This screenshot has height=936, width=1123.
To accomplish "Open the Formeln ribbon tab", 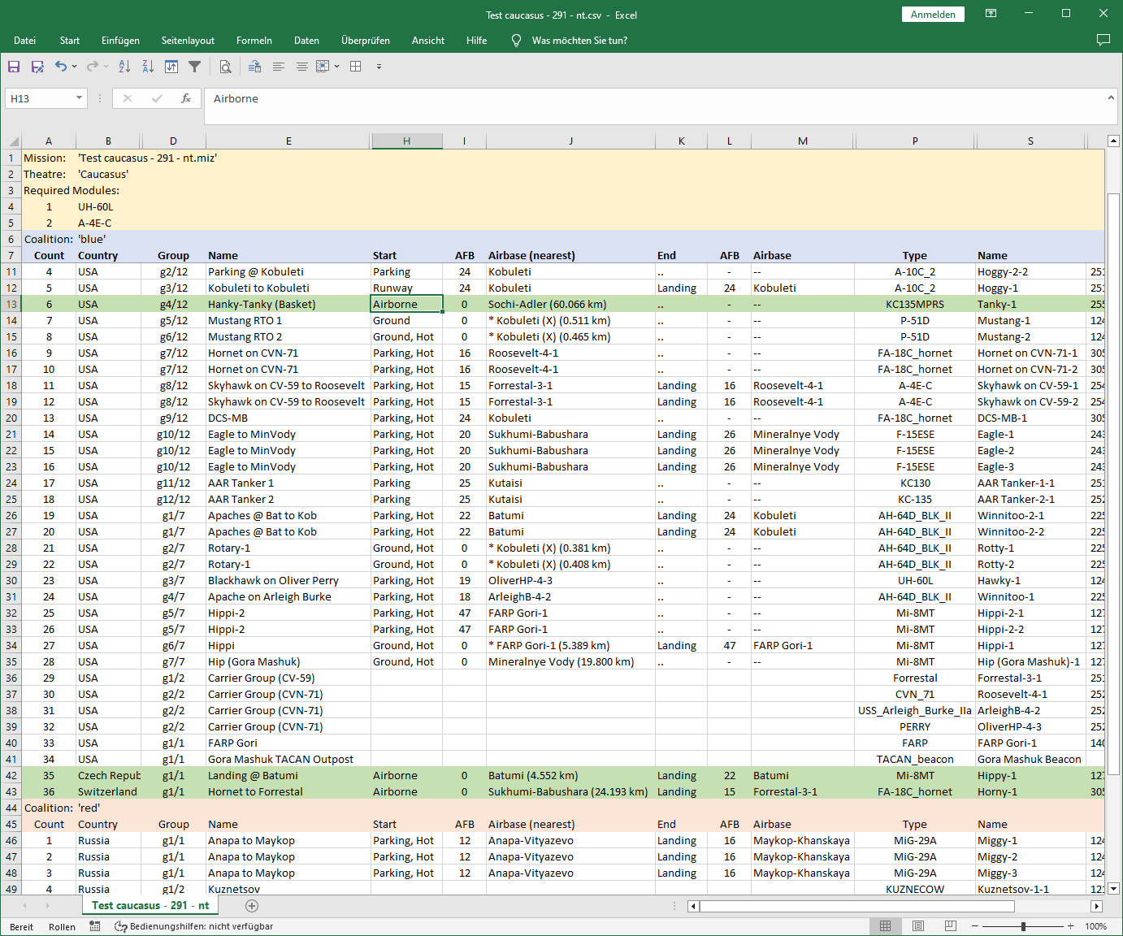I will point(254,41).
